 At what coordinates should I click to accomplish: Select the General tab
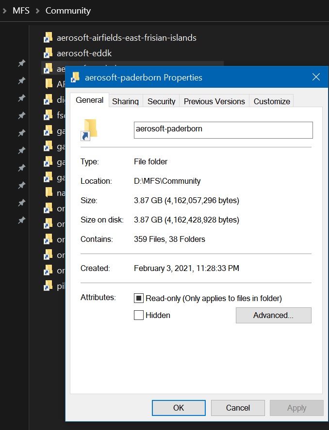tap(89, 100)
